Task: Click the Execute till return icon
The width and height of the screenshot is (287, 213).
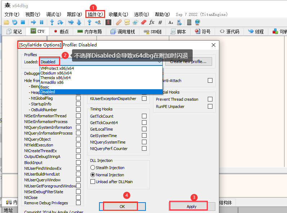Action: click(x=90, y=22)
